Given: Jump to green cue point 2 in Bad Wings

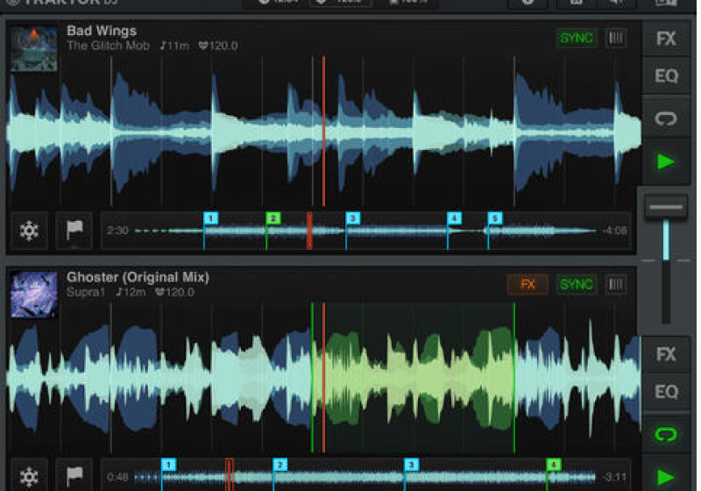Looking at the screenshot, I should point(273,218).
